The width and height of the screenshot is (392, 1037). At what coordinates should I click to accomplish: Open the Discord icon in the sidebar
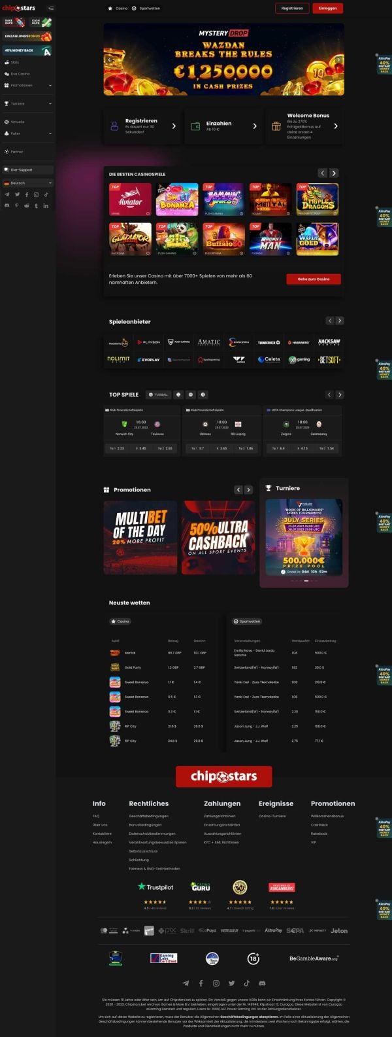[x=7, y=205]
